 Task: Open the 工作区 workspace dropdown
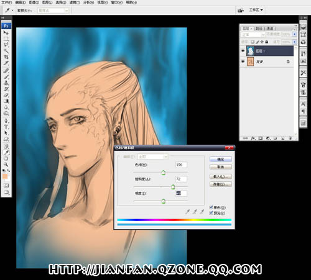256,10
